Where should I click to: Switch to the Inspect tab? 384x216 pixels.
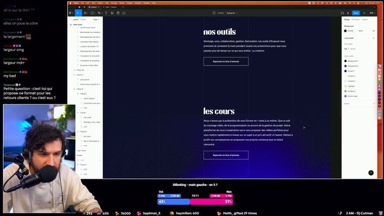tap(365, 20)
